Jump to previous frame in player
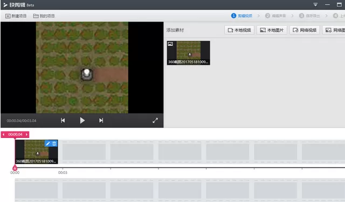This screenshot has height=202, width=345. (63, 121)
